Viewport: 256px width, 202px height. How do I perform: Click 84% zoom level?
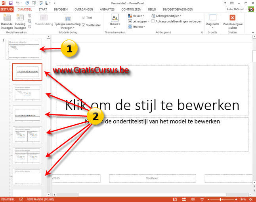(243, 199)
